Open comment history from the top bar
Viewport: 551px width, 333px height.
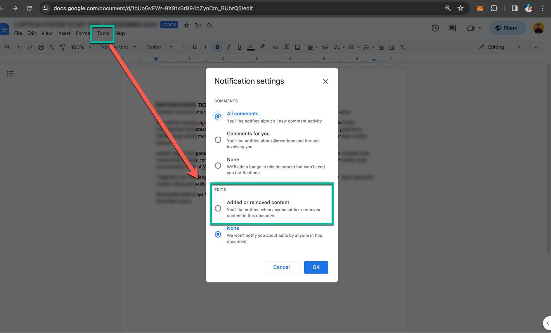452,28
